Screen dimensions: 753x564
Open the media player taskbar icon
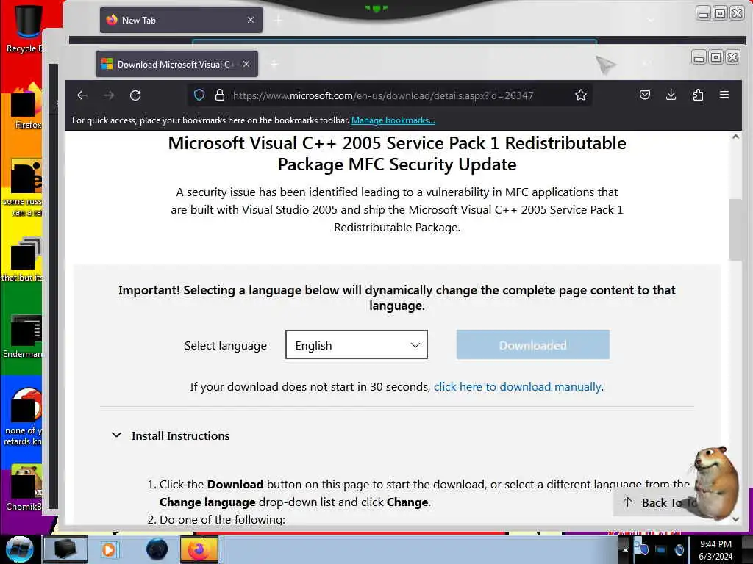click(109, 549)
